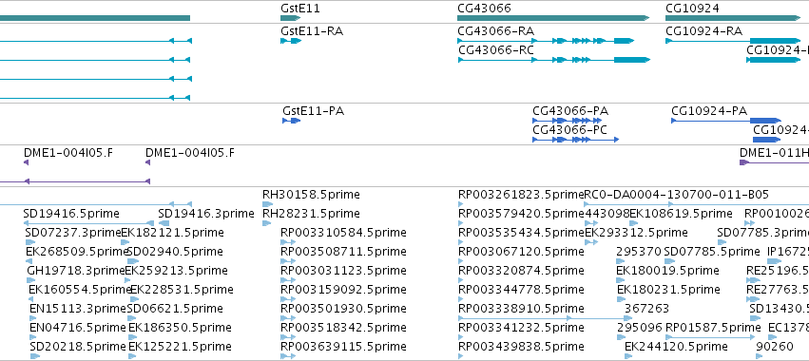Select the CG43066-PC coding feature
This screenshot has height=361, width=809.
click(575, 140)
